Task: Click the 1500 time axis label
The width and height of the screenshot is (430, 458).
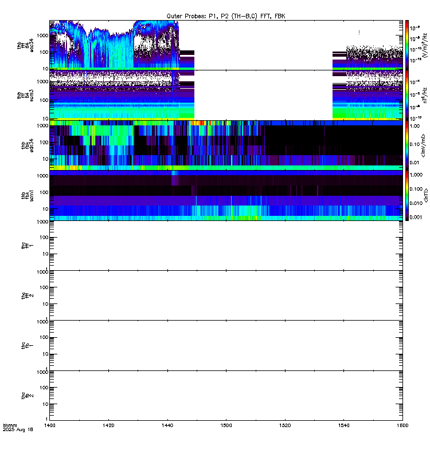Action: 226,425
